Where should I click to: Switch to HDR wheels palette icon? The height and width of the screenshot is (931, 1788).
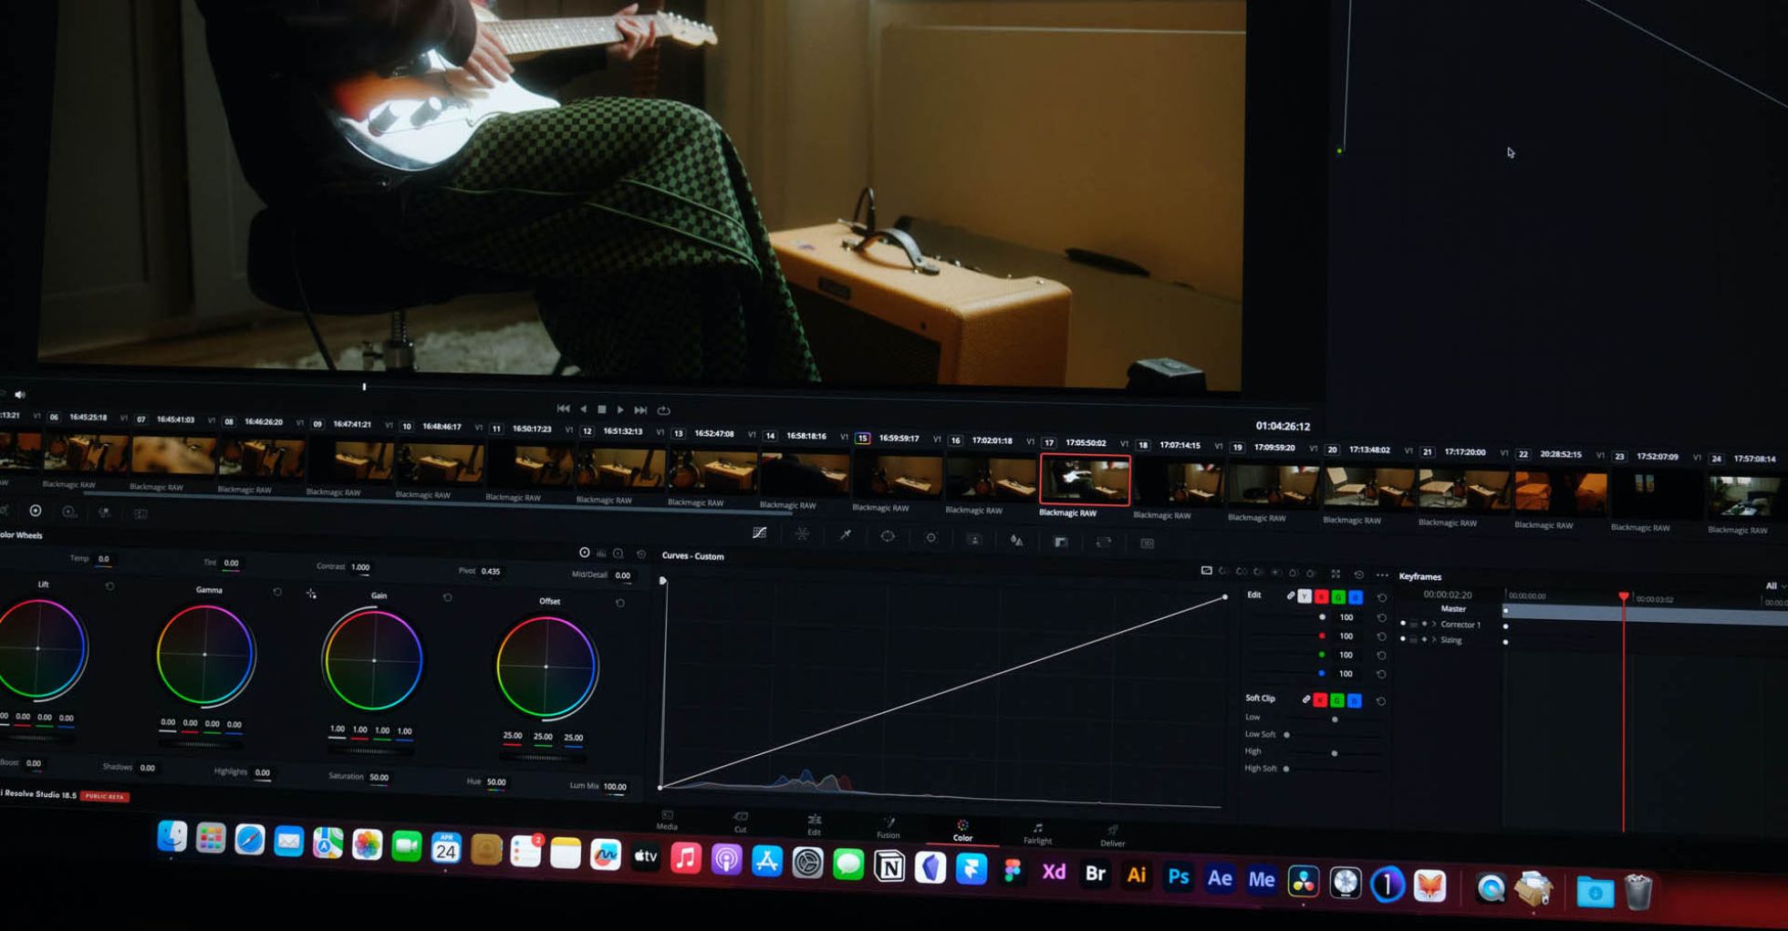click(x=69, y=512)
